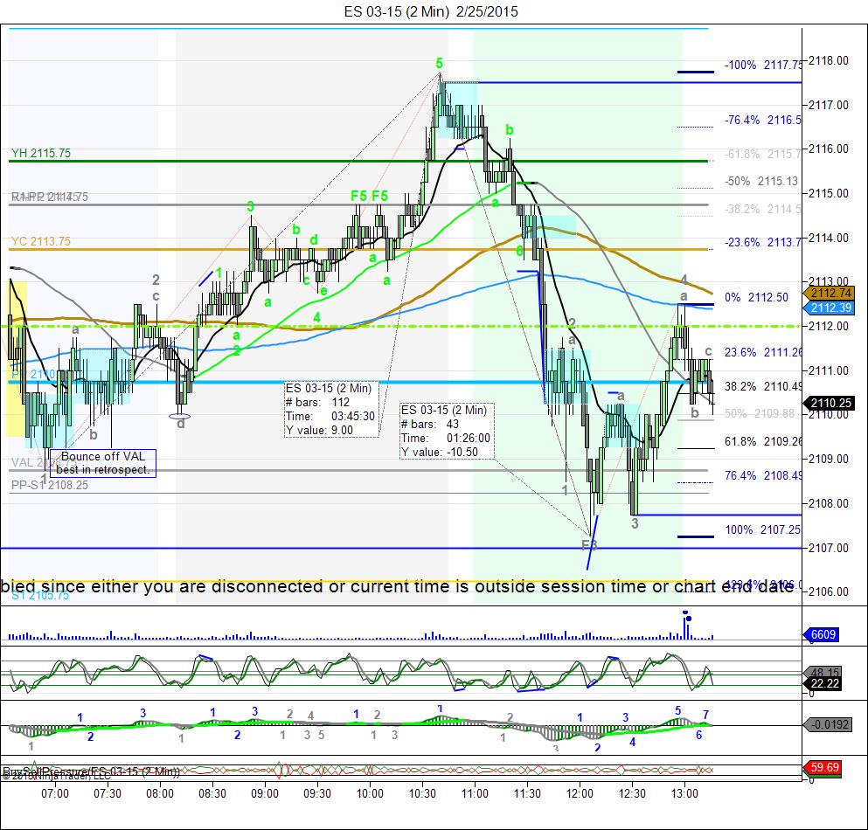The image size is (868, 830).
Task: Select the 61.8% 2109.26 Fibonacci label
Action: (x=763, y=441)
